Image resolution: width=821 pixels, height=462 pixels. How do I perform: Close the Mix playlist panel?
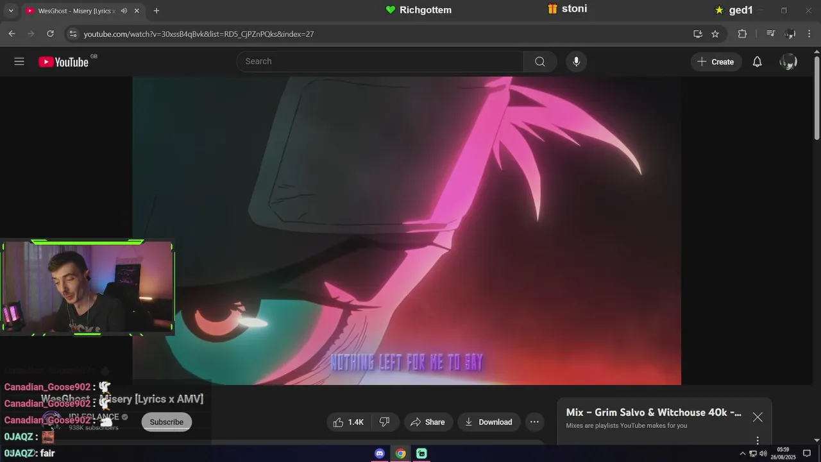tap(758, 417)
